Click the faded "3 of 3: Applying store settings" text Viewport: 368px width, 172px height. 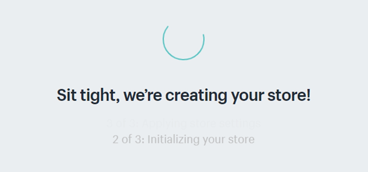coord(183,124)
